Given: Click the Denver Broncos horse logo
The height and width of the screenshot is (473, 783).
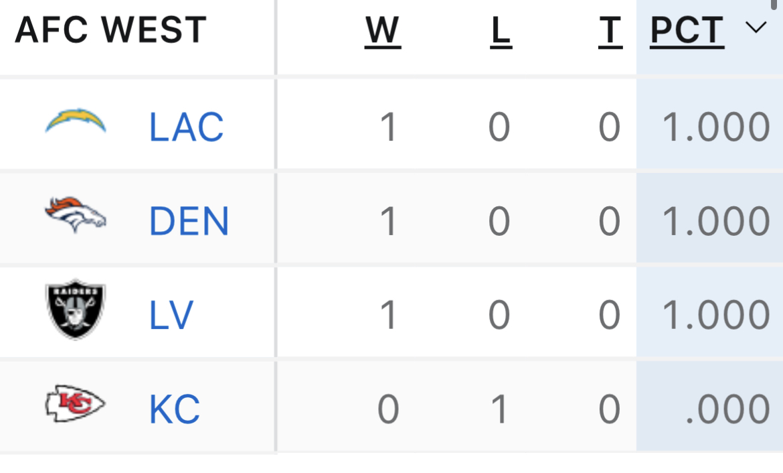Looking at the screenshot, I should tap(76, 214).
